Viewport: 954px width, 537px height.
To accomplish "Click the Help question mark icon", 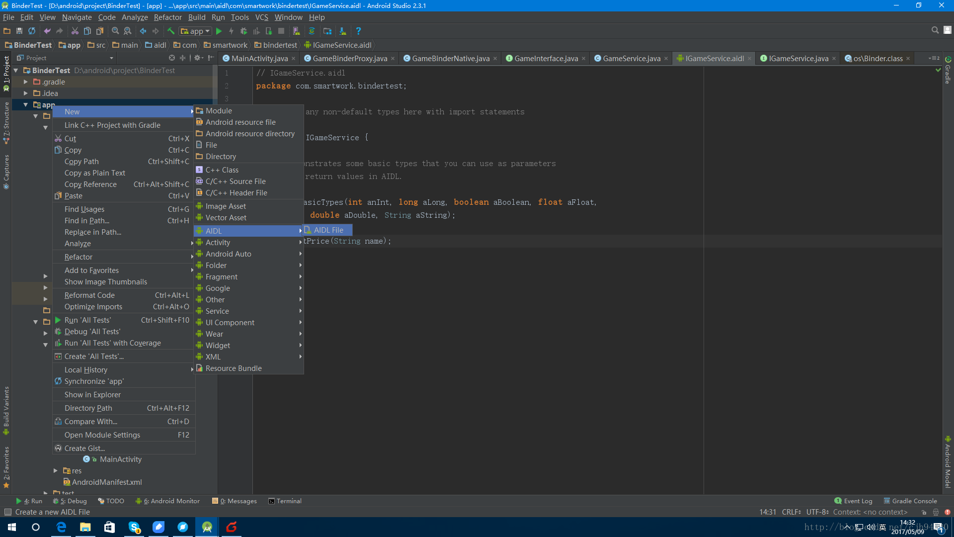I will click(358, 31).
